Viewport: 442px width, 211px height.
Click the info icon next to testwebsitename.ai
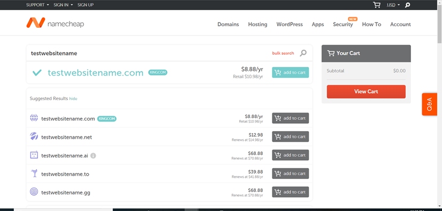point(93,155)
